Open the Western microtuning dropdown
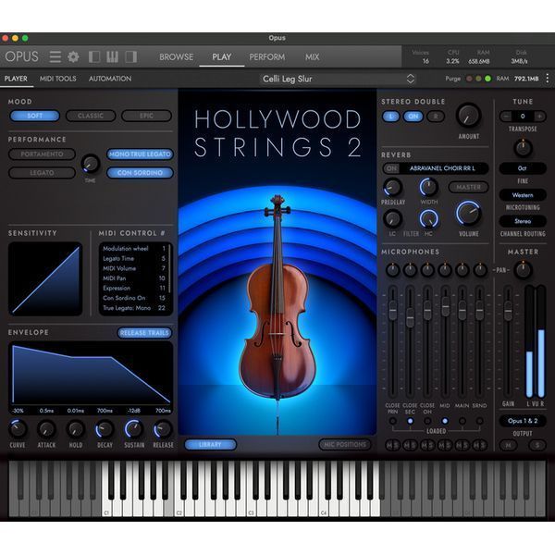This screenshot has width=555, height=555. tap(523, 195)
